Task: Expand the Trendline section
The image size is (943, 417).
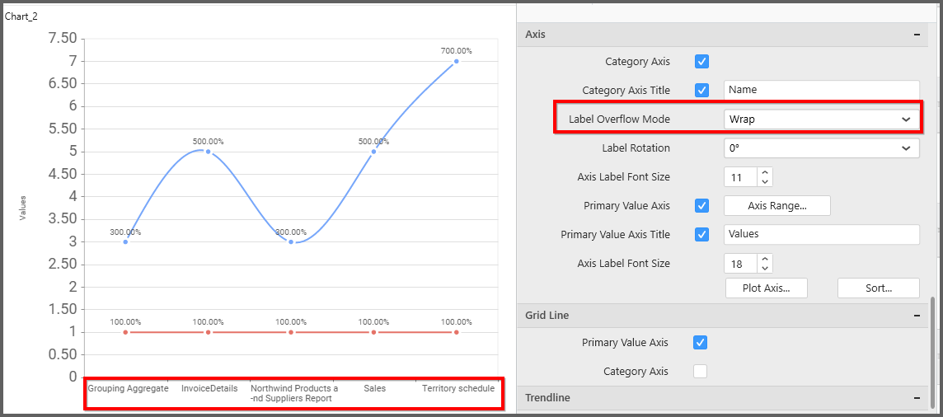Action: pos(917,398)
